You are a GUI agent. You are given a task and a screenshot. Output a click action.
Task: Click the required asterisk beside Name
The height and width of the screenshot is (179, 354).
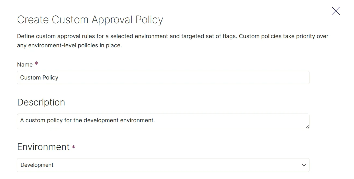click(36, 64)
